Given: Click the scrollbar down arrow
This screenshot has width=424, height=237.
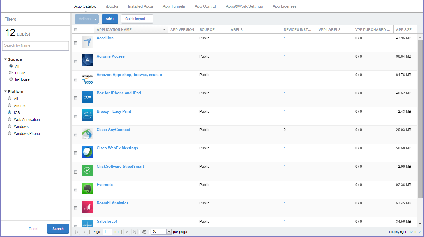Looking at the screenshot, I should 420,224.
